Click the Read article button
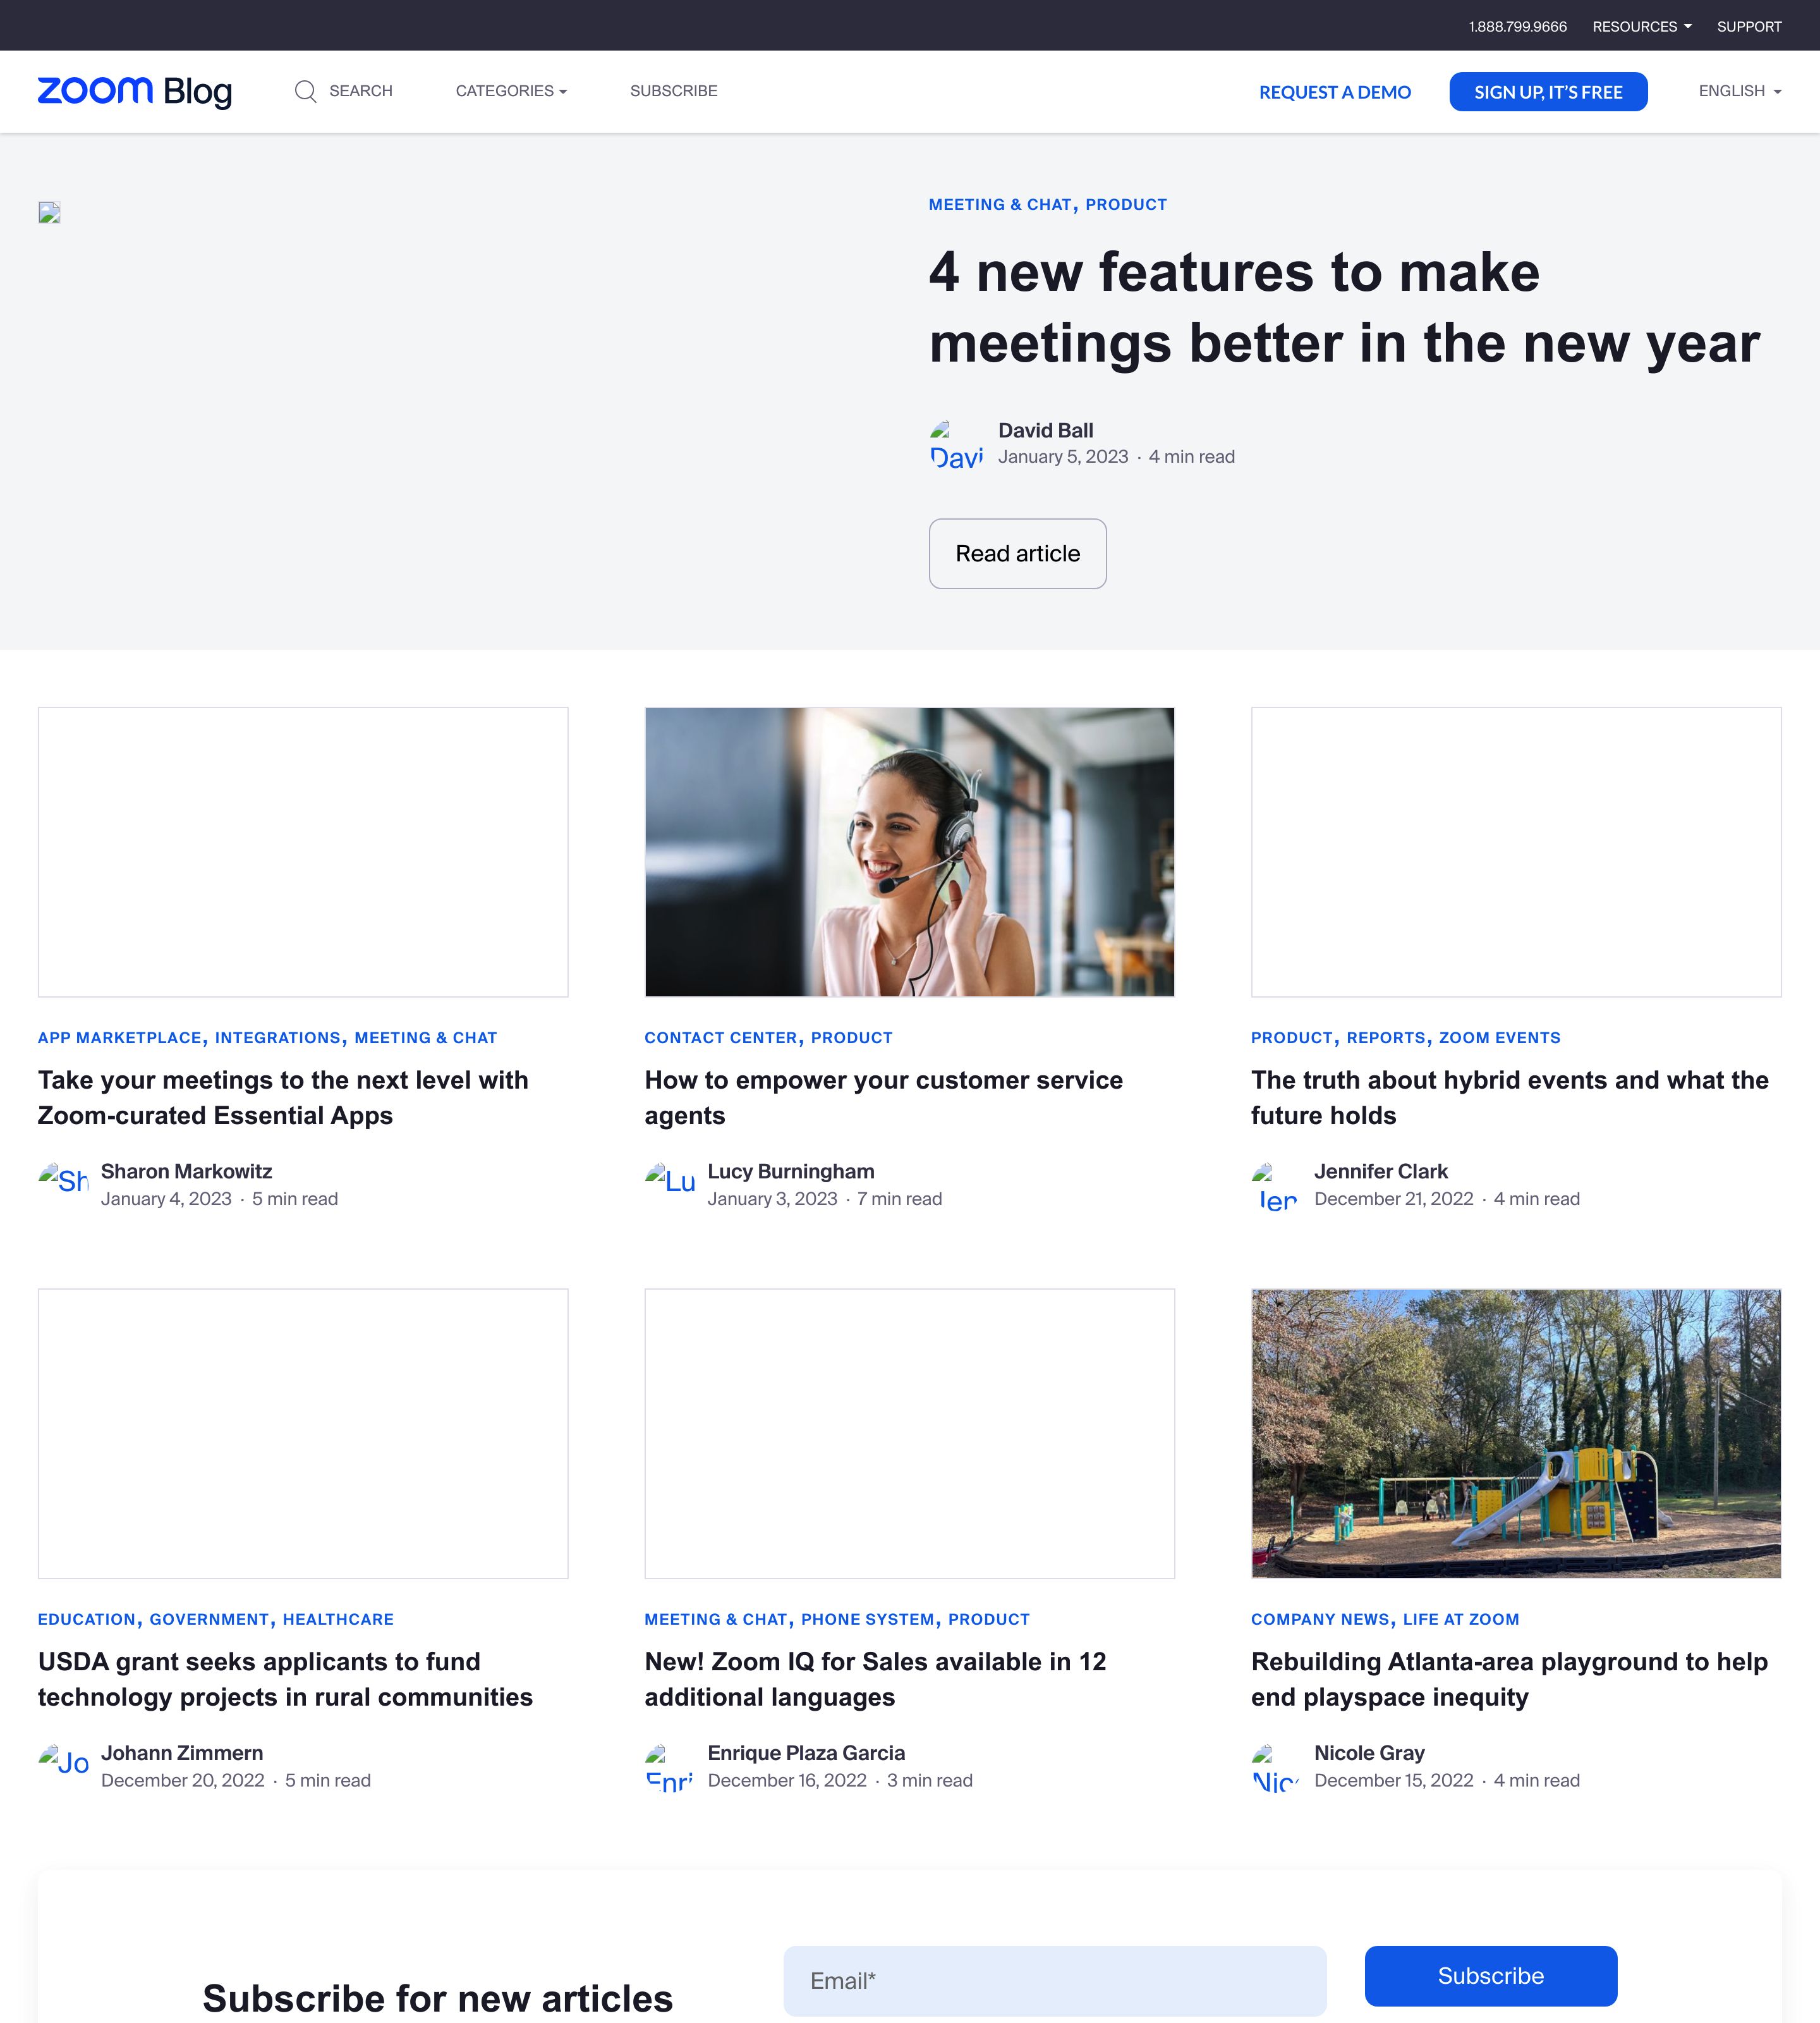The image size is (1820, 2023). pyautogui.click(x=1017, y=553)
